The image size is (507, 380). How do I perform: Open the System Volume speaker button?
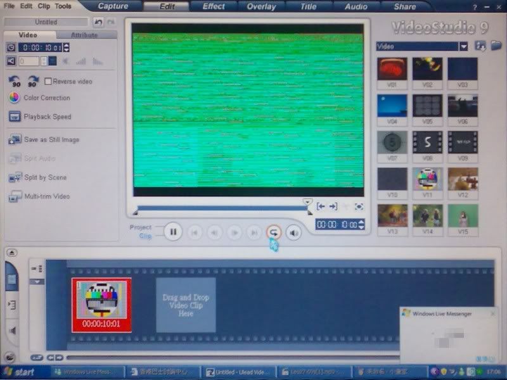293,232
